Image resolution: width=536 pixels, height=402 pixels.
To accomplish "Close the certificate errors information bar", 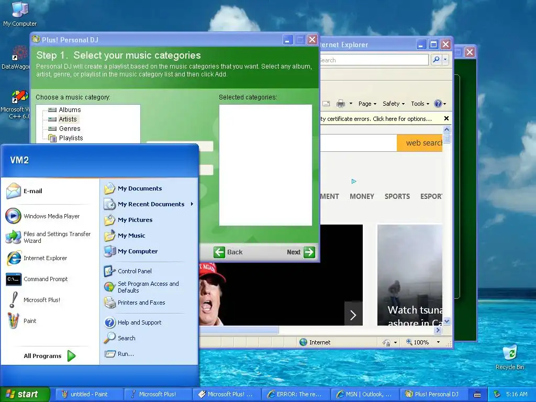I will click(x=446, y=118).
